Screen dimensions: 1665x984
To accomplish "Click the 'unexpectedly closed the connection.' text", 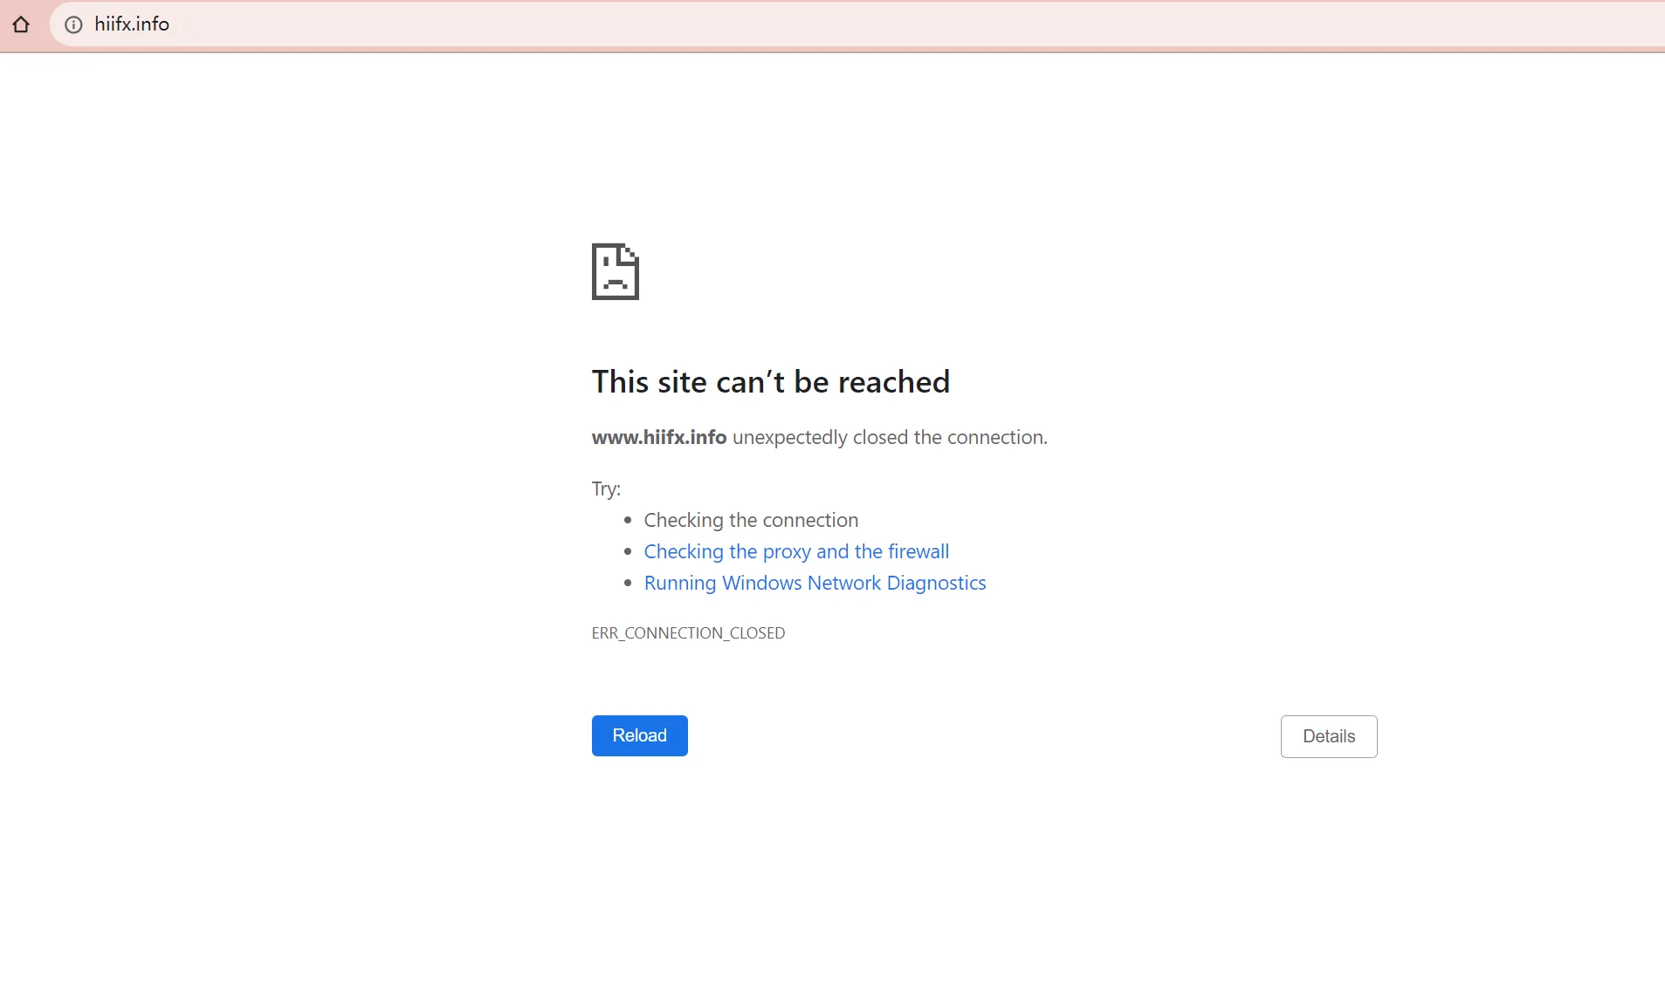I will [890, 437].
